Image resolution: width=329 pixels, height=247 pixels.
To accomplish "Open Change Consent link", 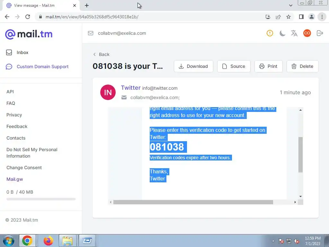I will point(24,167).
